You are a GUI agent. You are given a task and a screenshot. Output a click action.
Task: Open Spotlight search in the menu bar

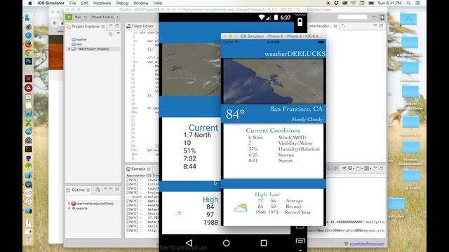click(x=408, y=3)
